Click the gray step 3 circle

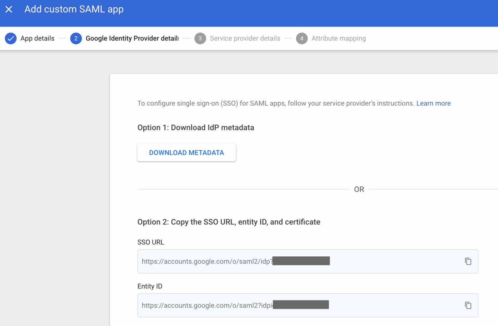pos(200,38)
